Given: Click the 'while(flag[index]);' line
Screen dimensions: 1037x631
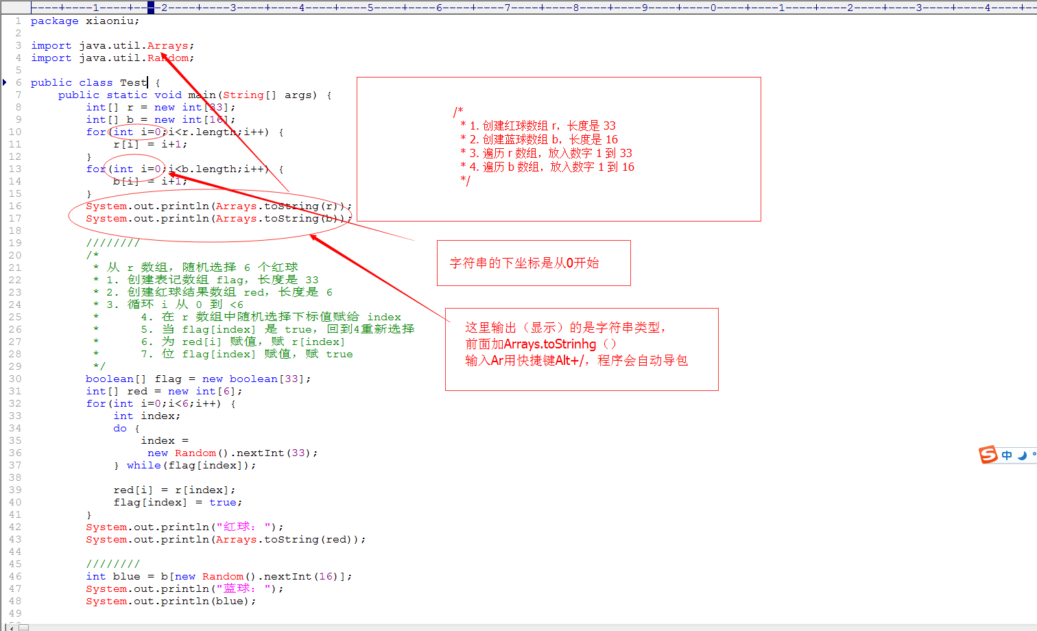Looking at the screenshot, I should tap(184, 465).
